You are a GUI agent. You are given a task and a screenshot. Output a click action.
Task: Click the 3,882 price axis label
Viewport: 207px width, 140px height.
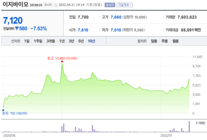pyautogui.click(x=196, y=95)
